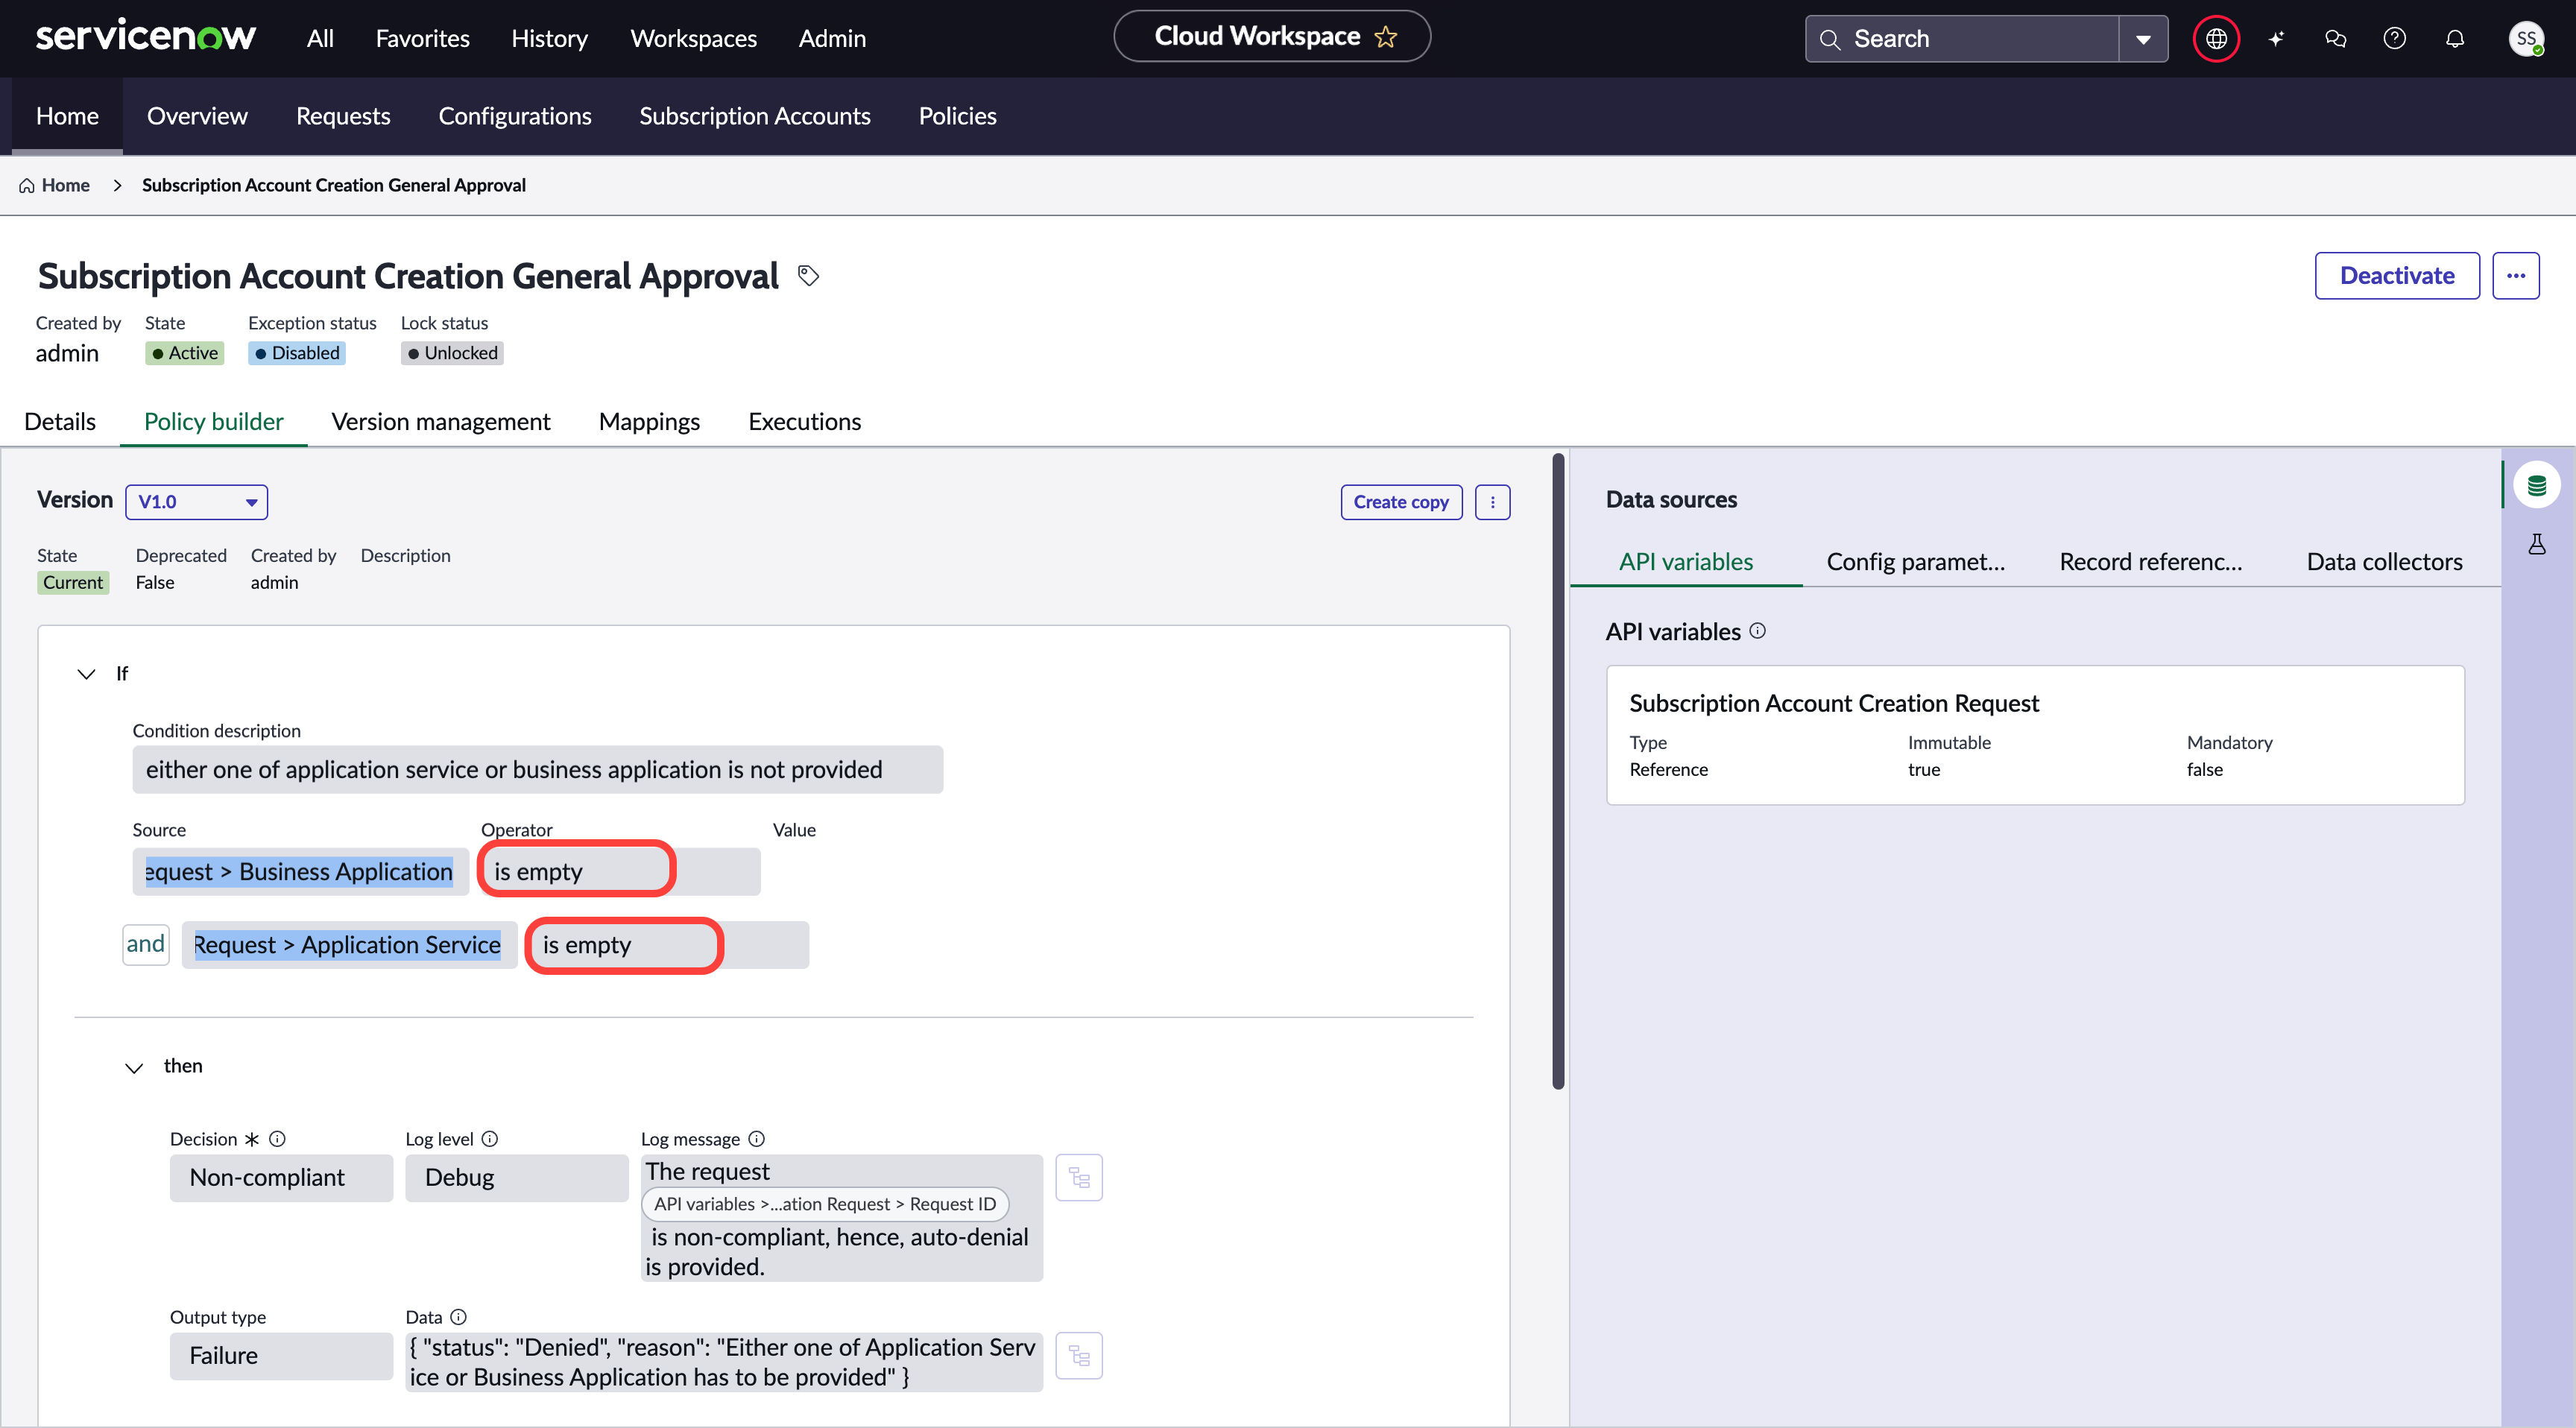Click the home icon in breadcrumb

coord(27,186)
